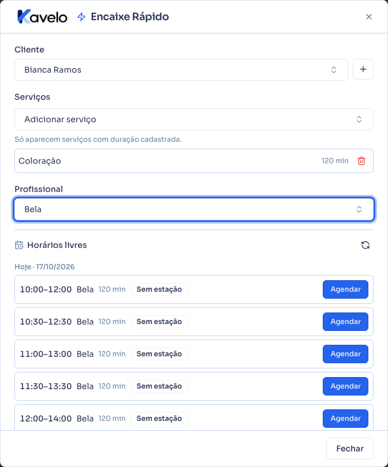Click Sem estação tag on 11:30 slot
This screenshot has width=388, height=467.
159,386
